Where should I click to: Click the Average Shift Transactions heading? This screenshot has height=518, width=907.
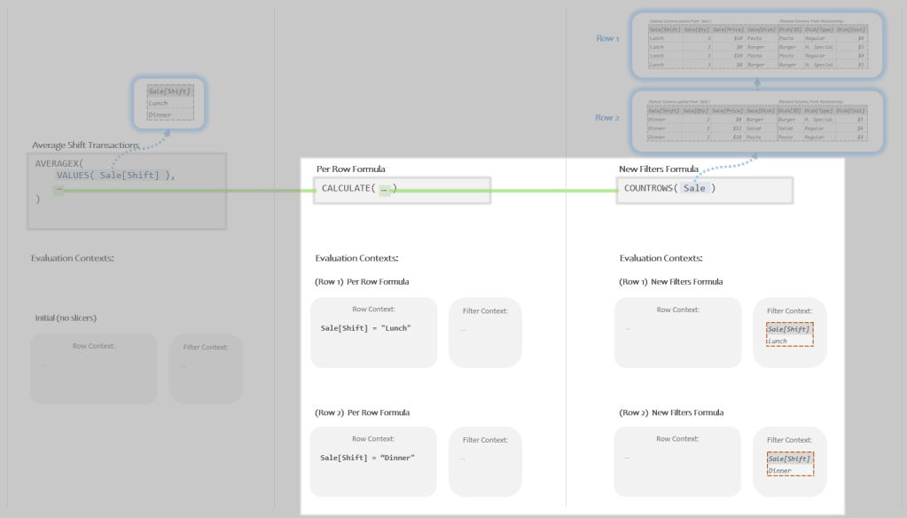point(85,145)
